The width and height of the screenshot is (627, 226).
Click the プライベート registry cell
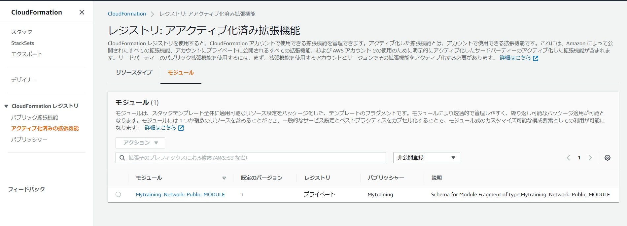(x=319, y=195)
